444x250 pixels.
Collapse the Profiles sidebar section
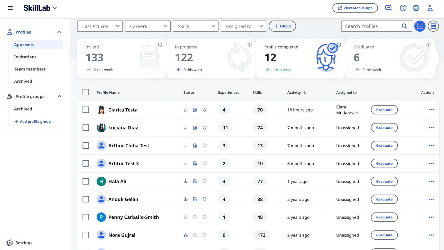click(59, 32)
